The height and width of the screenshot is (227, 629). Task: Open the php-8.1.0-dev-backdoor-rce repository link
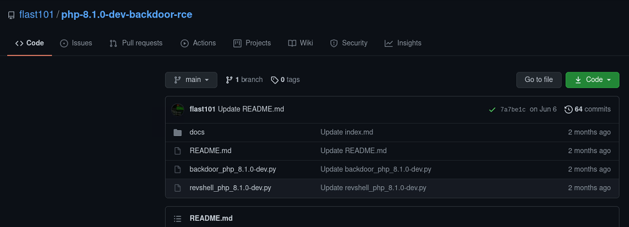tap(127, 15)
